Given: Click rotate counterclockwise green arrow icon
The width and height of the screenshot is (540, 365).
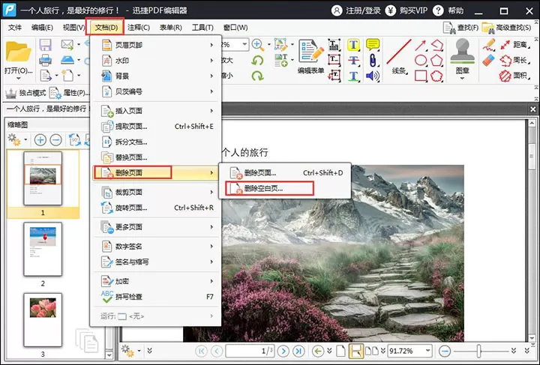Looking at the screenshot, I should pos(257,61).
